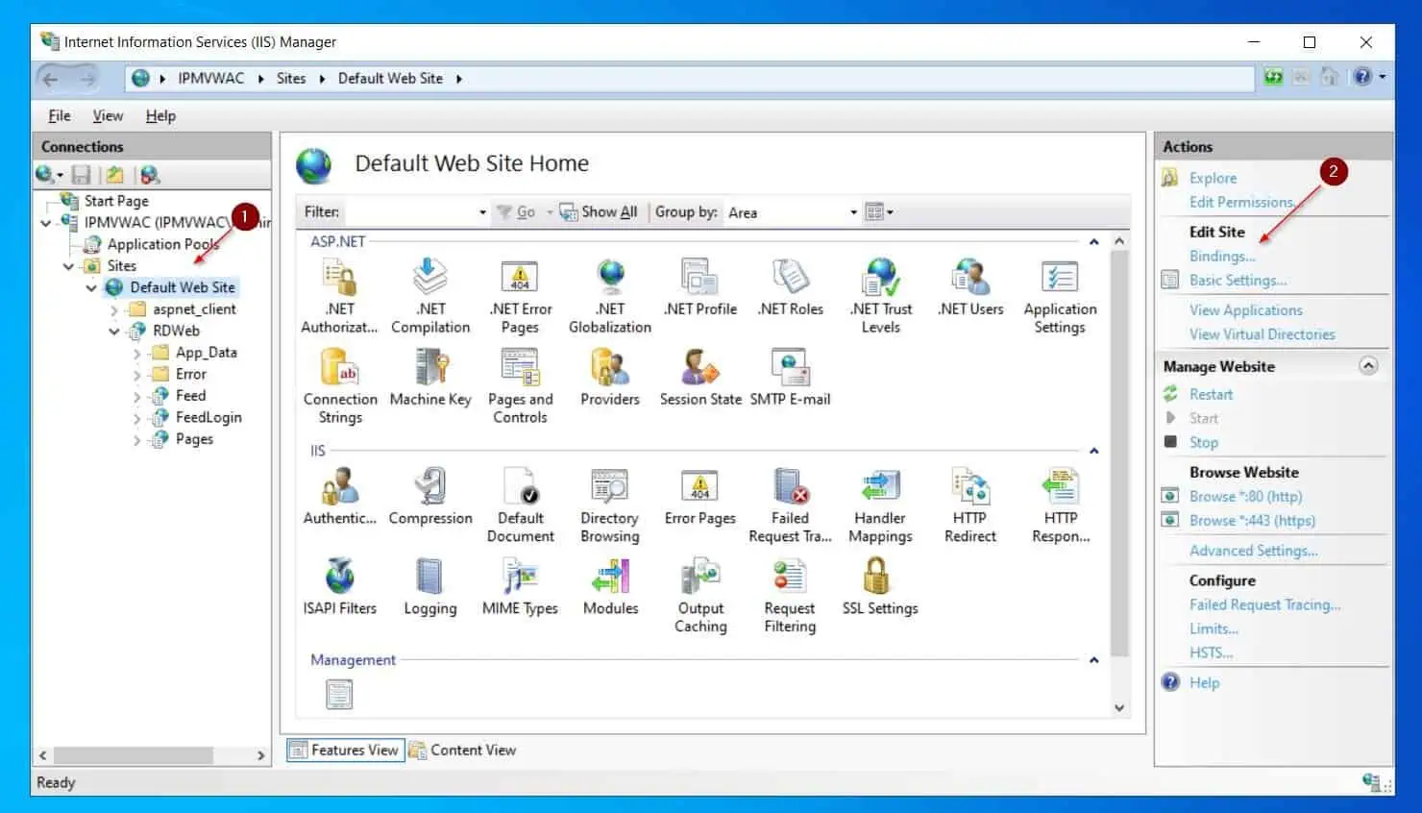Open the Compression feature icon
Viewport: 1422px width, 813px height.
430,498
